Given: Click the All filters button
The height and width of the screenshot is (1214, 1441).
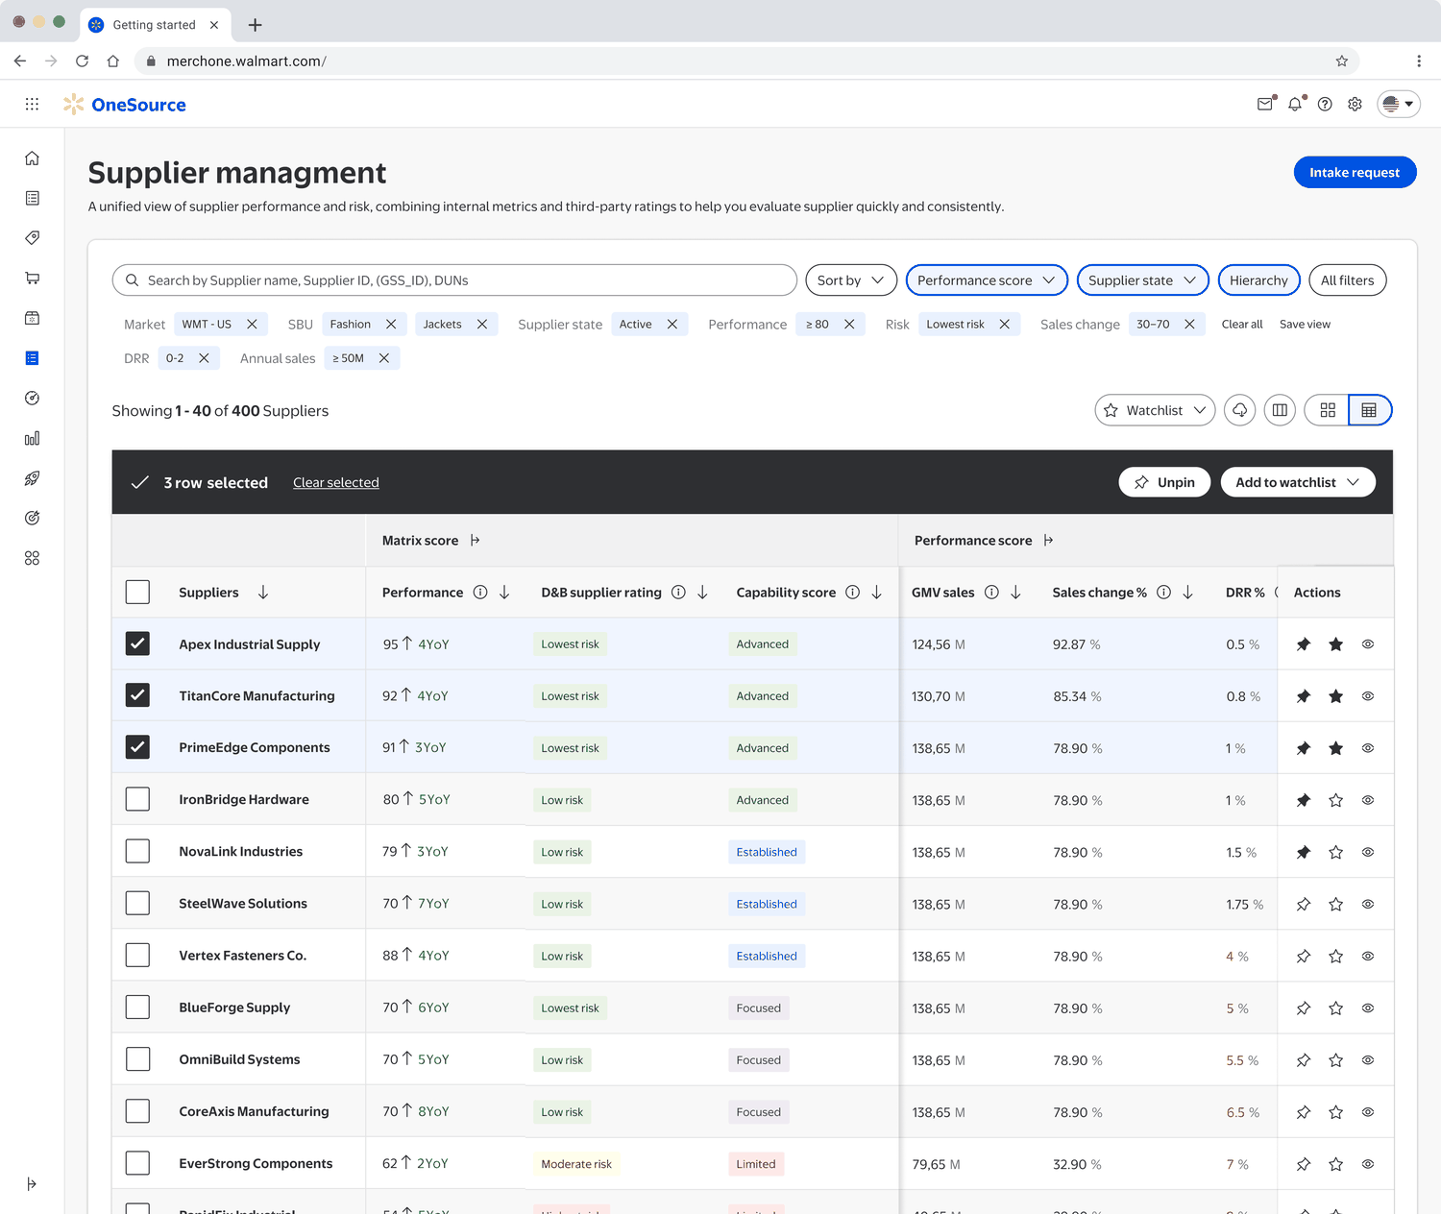Looking at the screenshot, I should [x=1347, y=280].
